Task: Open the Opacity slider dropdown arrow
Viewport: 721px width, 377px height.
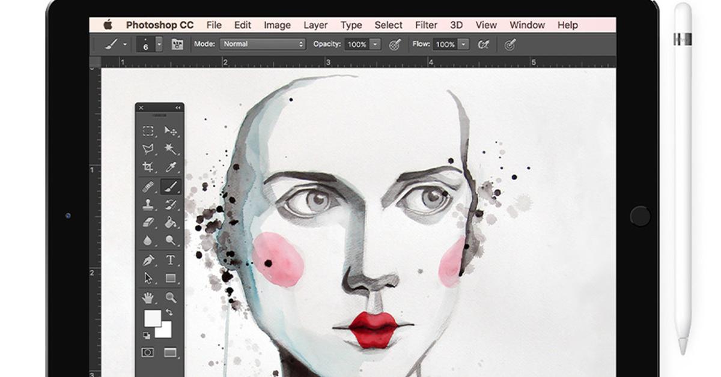Action: [x=376, y=44]
